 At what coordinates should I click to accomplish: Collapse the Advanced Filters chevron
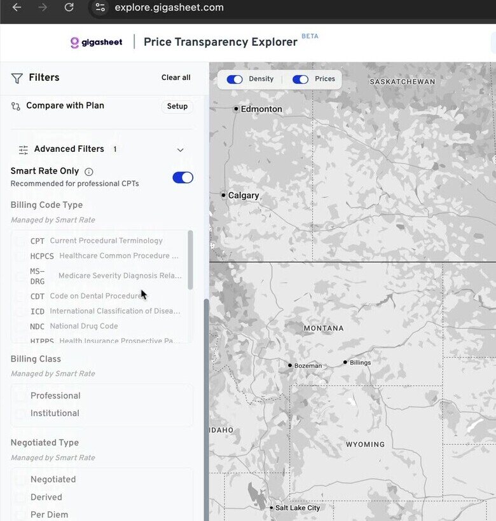[x=180, y=150]
